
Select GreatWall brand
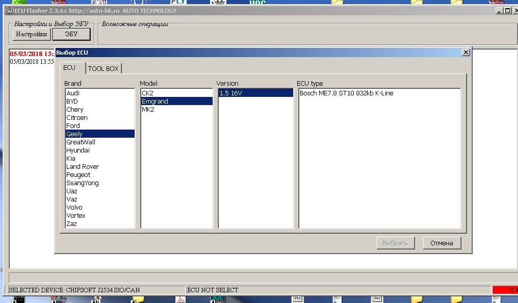click(100, 142)
